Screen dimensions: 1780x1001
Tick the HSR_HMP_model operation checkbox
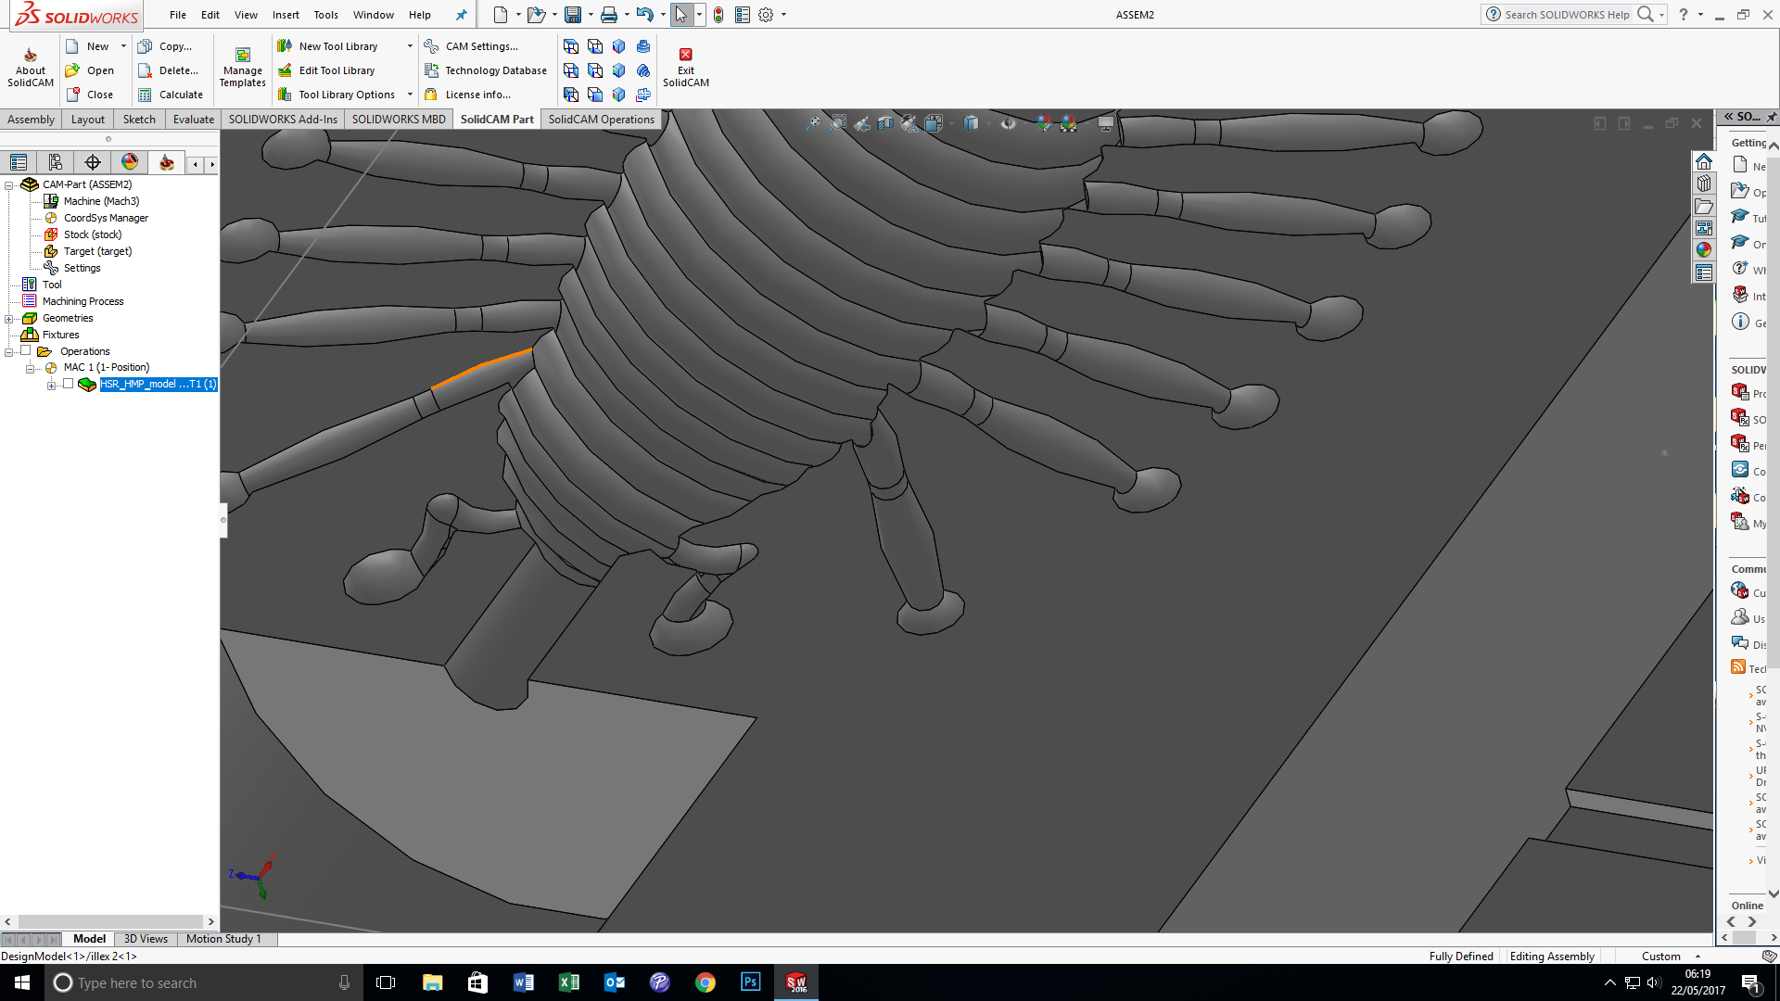pos(68,384)
